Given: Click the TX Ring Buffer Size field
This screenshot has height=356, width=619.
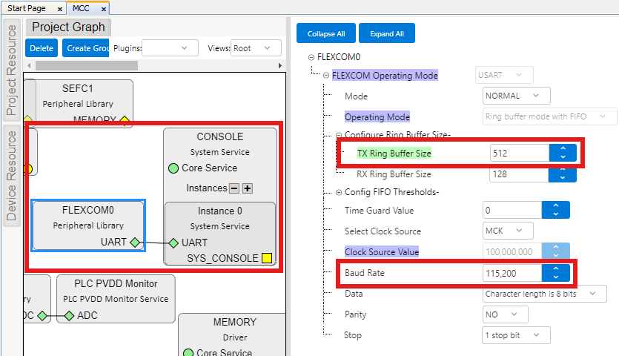Looking at the screenshot, I should coord(519,153).
